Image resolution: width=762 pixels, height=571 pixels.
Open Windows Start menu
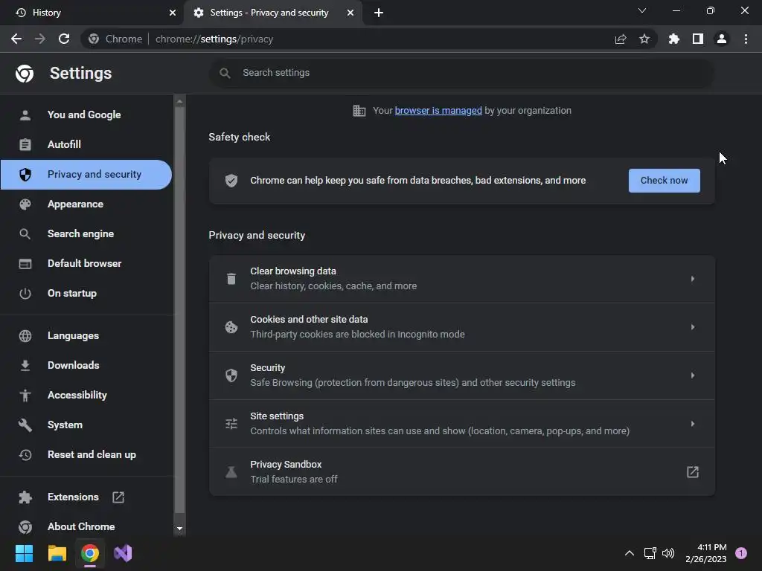[24, 553]
